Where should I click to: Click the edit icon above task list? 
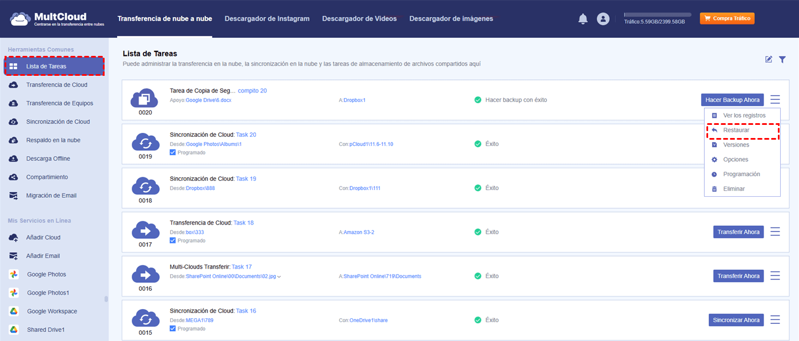pyautogui.click(x=769, y=59)
